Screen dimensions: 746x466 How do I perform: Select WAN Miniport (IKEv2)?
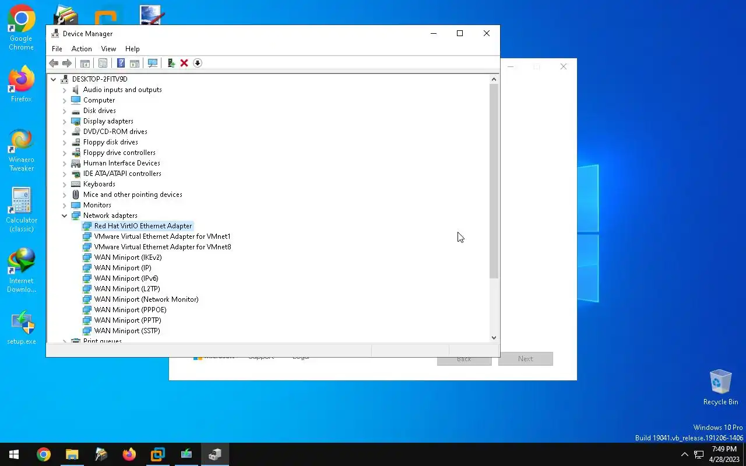tap(128, 257)
